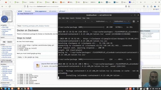Open the Media Manager link
The height and width of the screenshot is (90, 161).
tap(7, 50)
